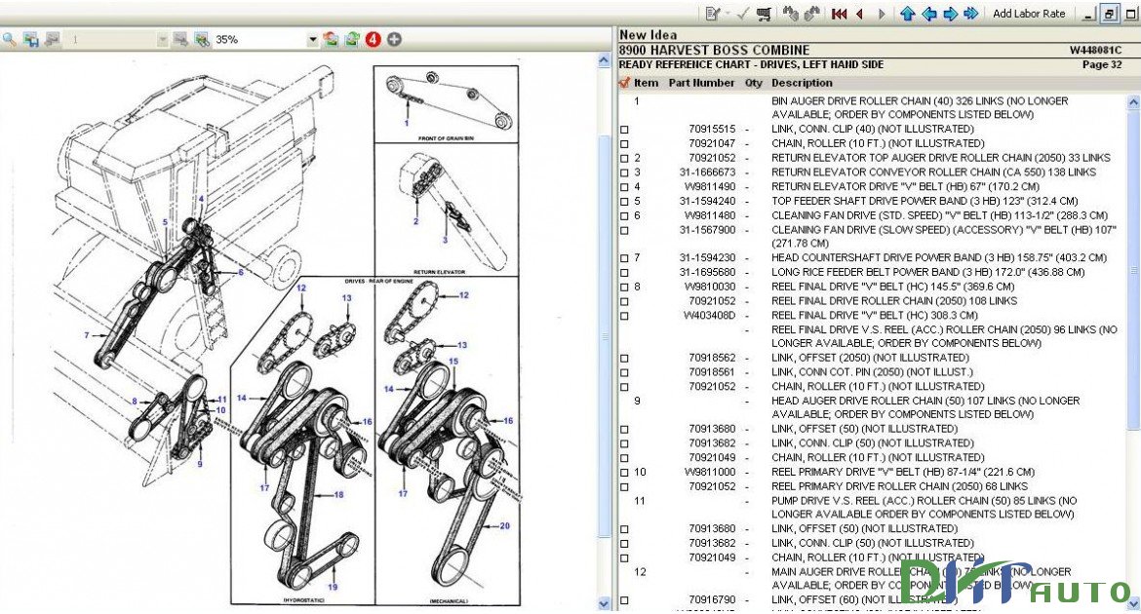Tick the checkbox for part W9811490
1141x614 pixels.
click(x=624, y=187)
